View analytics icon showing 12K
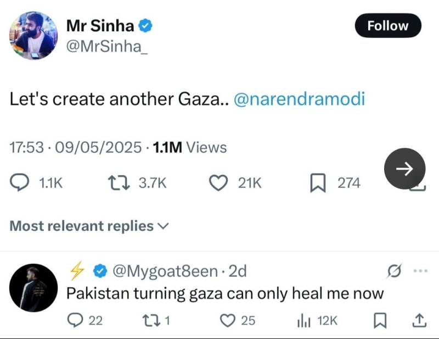The height and width of the screenshot is (339, 439). 304,320
